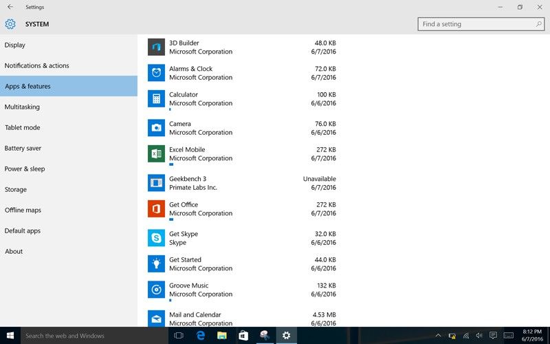Open the Store from taskbar
Image resolution: width=550 pixels, height=344 pixels.
tap(243, 336)
